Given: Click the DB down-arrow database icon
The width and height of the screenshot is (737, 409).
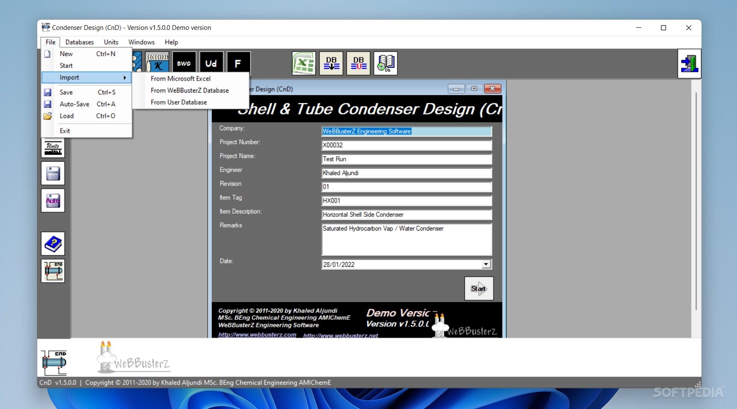Looking at the screenshot, I should click(331, 64).
